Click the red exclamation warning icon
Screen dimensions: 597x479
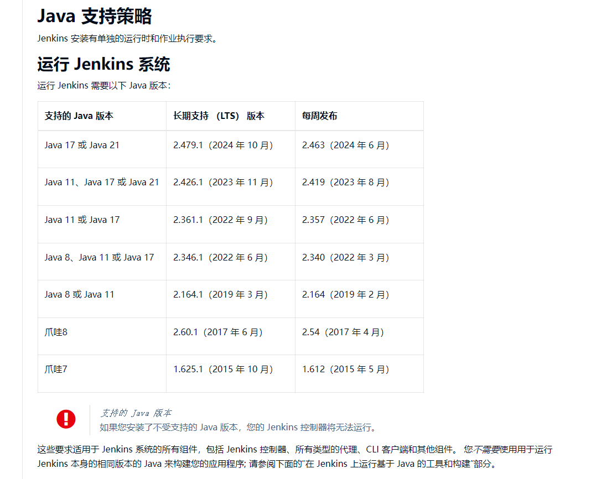click(x=66, y=419)
